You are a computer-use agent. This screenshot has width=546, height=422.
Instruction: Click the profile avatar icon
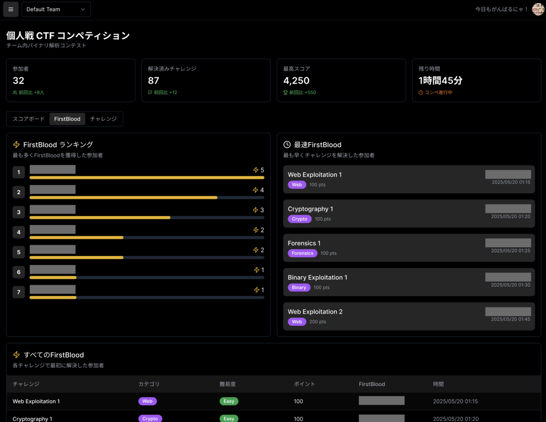click(537, 9)
